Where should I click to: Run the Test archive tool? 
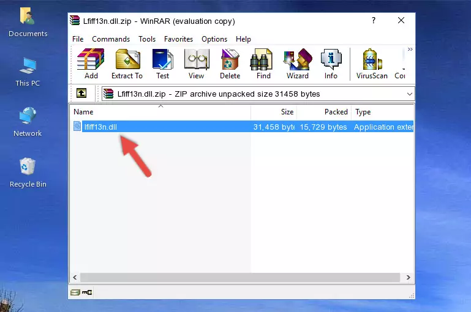click(x=162, y=64)
